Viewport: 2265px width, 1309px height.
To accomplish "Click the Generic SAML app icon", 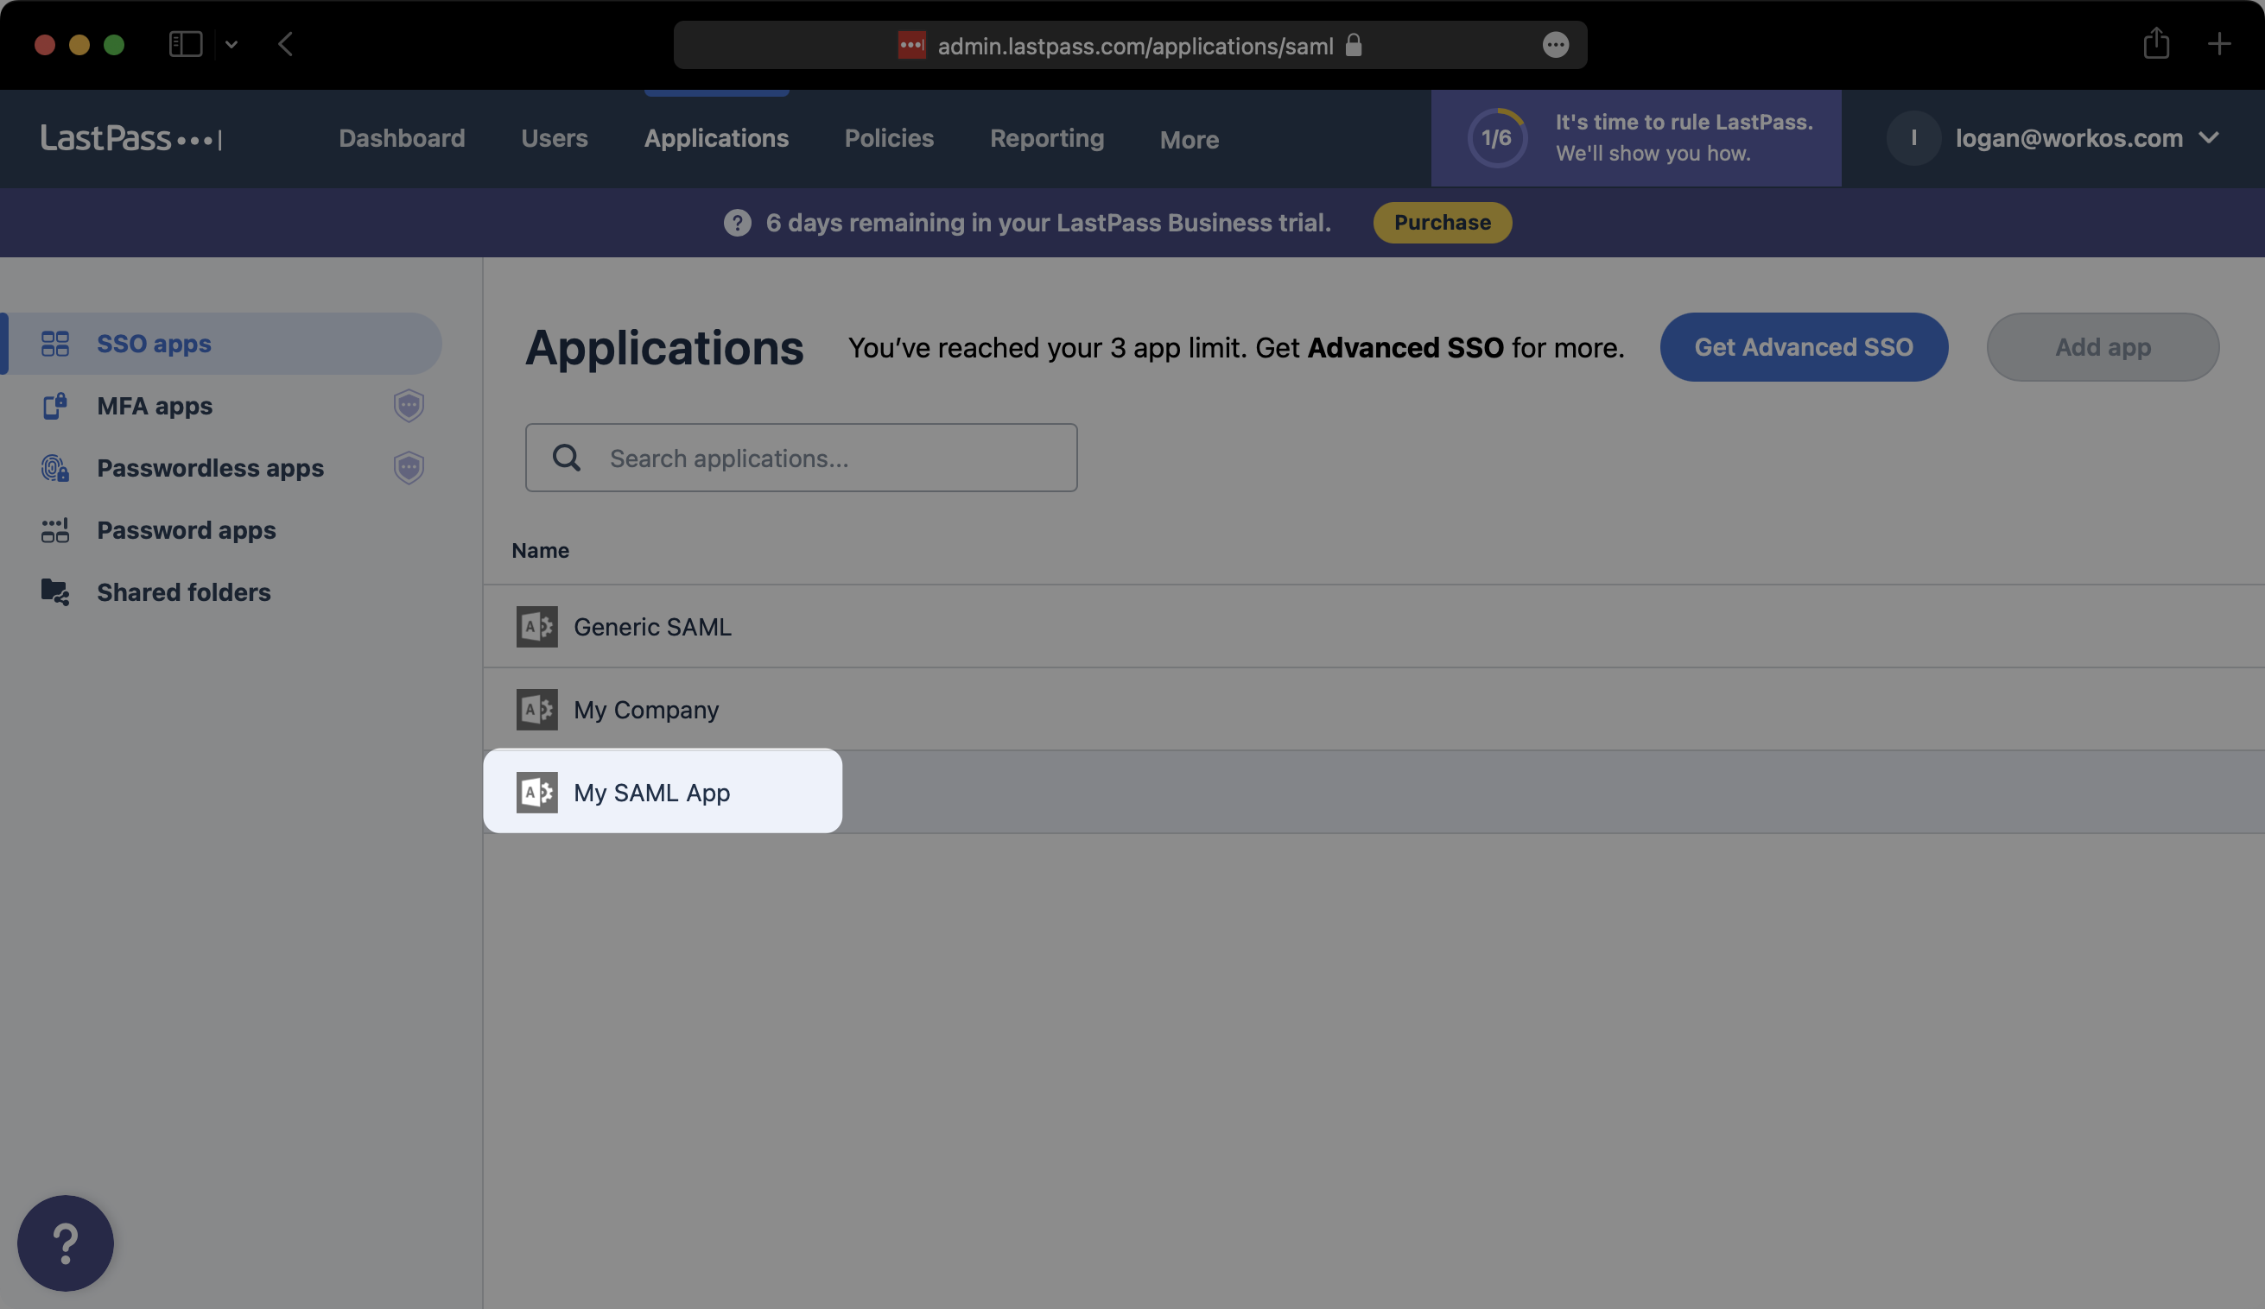I will pyautogui.click(x=536, y=627).
